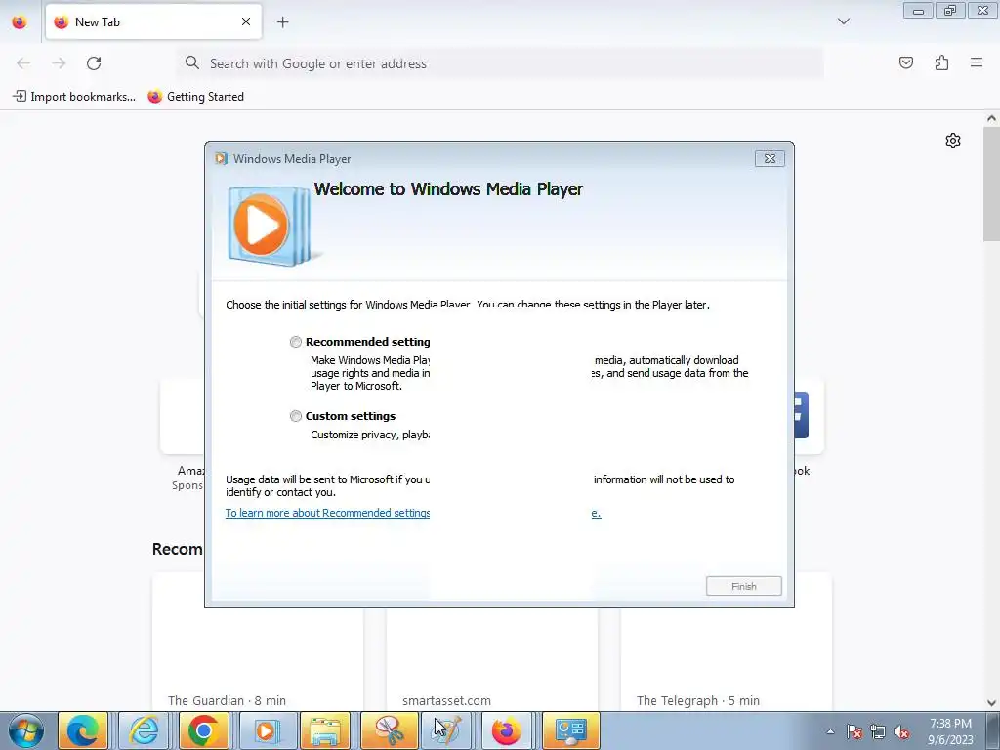Click scrollbar down arrow in Firefox page

[x=991, y=703]
